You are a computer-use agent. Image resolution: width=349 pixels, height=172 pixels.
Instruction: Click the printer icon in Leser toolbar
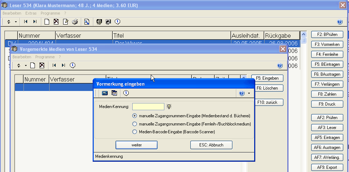(x=75, y=22)
